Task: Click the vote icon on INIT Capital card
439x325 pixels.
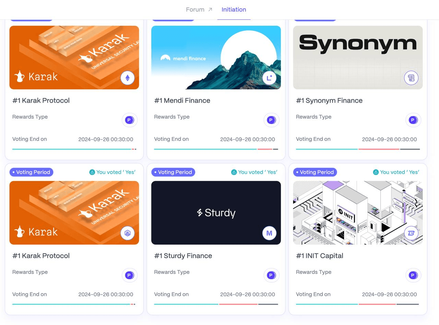Action: tap(376, 172)
